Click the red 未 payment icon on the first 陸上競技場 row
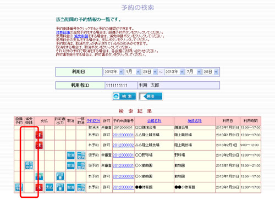This screenshot has width=275, height=200. click(x=39, y=135)
